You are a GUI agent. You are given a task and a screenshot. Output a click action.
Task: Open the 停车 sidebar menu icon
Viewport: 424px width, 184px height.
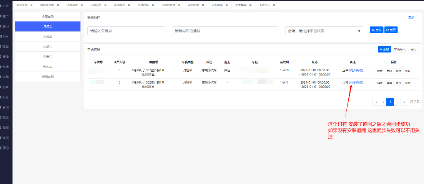pos(5,46)
